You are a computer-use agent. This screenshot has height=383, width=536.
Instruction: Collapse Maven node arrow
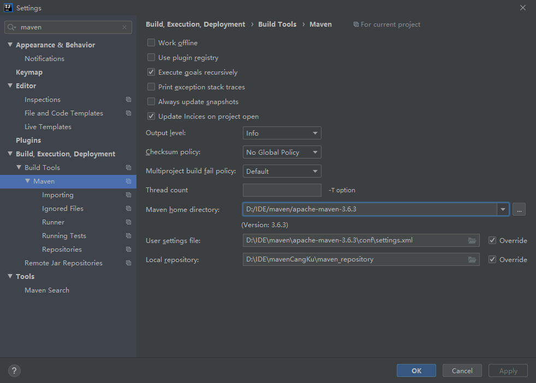(x=28, y=181)
